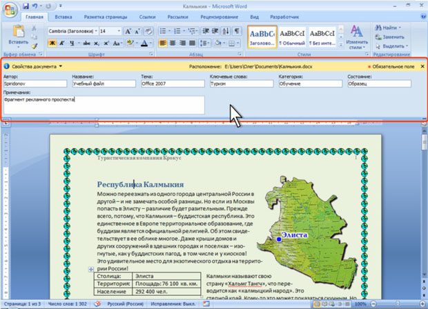Toggle italic (К) formatting
Screen dimensions: 428x309
(62, 43)
